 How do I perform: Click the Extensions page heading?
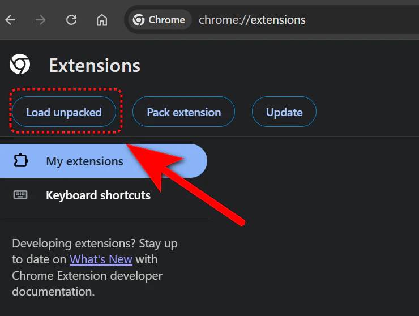click(x=94, y=66)
